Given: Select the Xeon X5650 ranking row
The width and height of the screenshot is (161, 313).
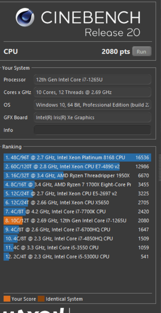Looking at the screenshot, I should [x=77, y=203].
